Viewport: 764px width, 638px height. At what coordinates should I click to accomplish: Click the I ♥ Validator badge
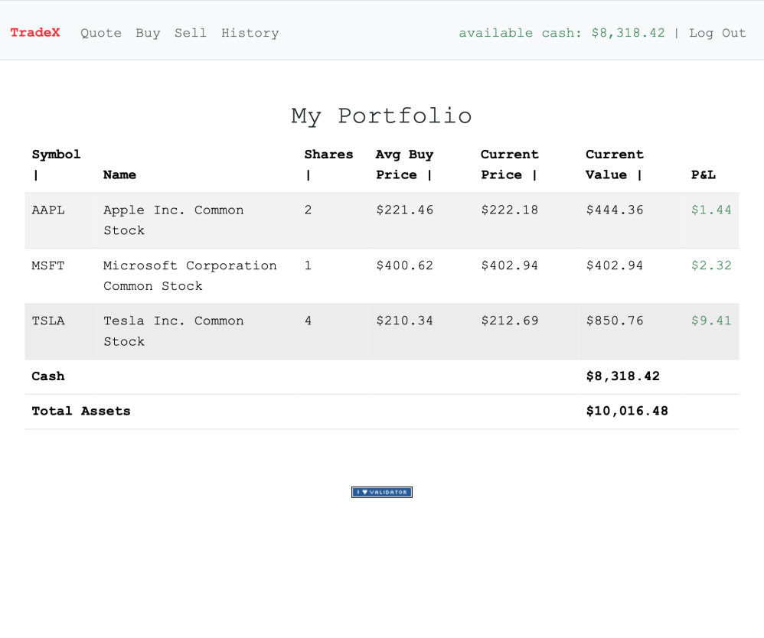381,492
